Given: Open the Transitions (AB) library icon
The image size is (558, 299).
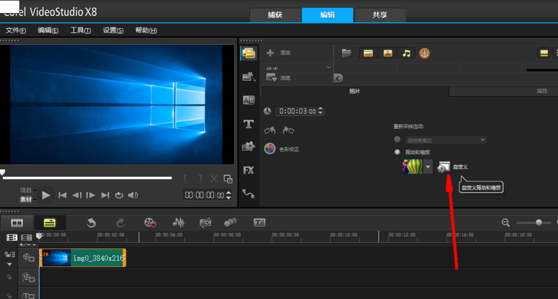Looking at the screenshot, I should click(248, 100).
